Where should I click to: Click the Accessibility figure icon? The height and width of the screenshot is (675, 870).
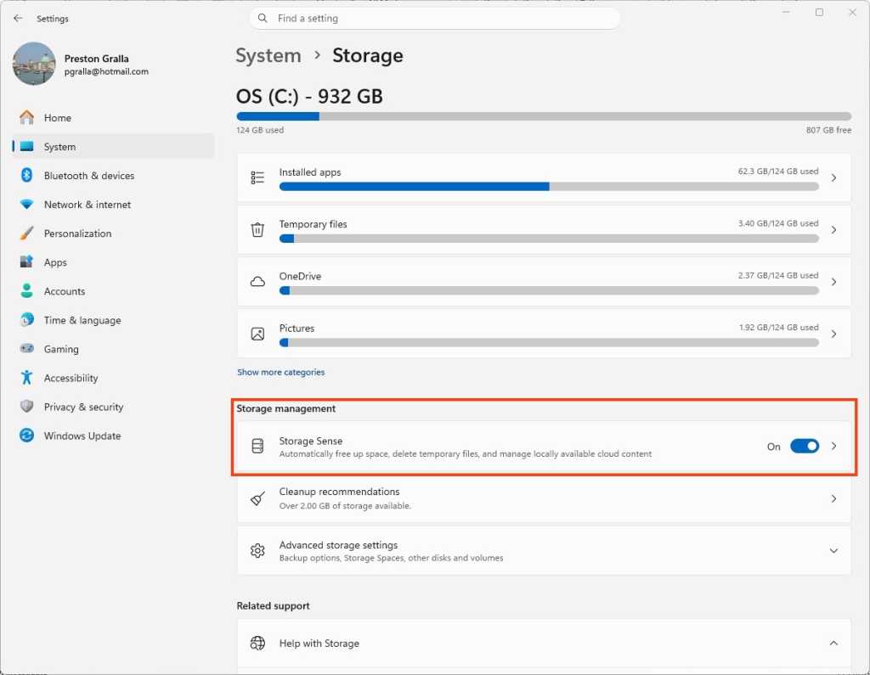click(x=26, y=377)
